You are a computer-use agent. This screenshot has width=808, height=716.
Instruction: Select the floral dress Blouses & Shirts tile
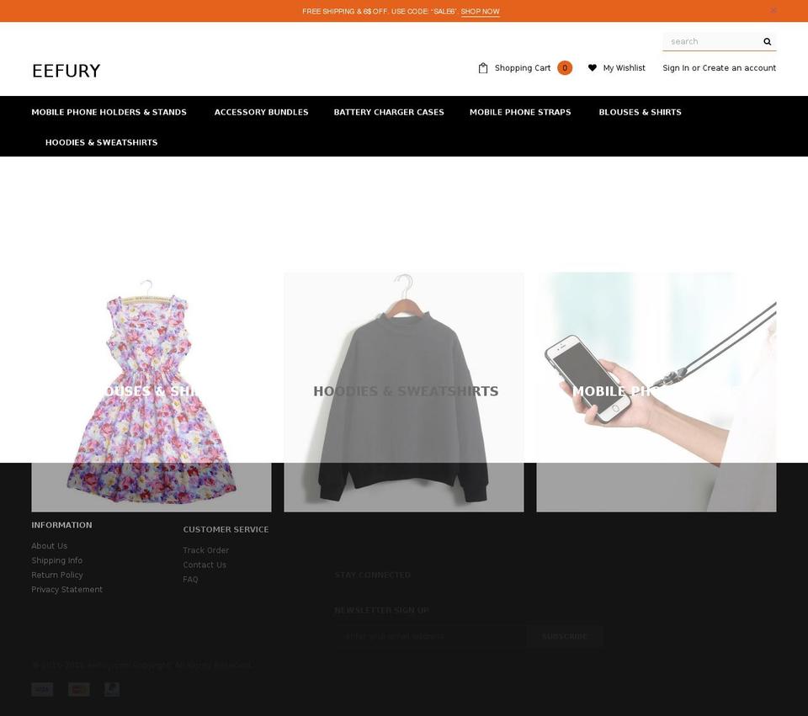(151, 392)
